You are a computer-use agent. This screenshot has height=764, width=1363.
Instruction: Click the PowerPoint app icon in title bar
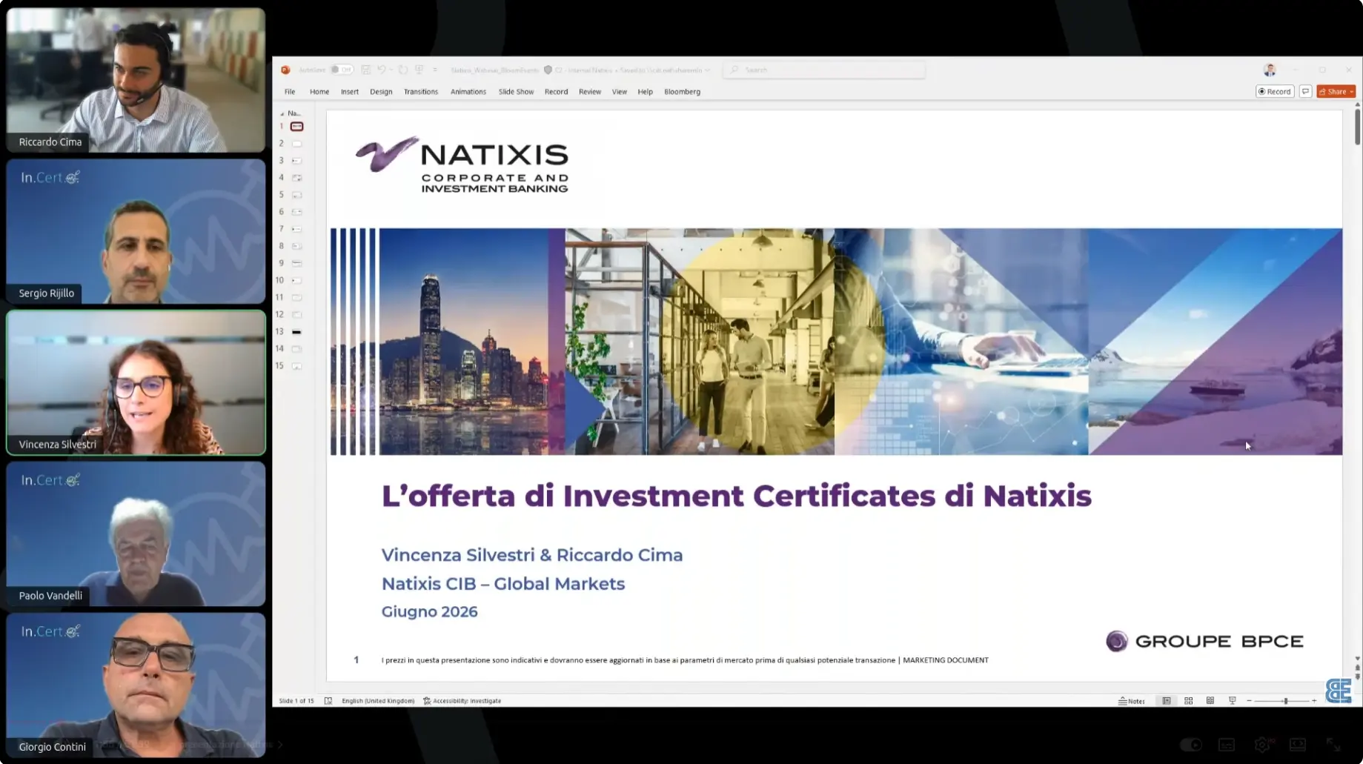pyautogui.click(x=285, y=70)
